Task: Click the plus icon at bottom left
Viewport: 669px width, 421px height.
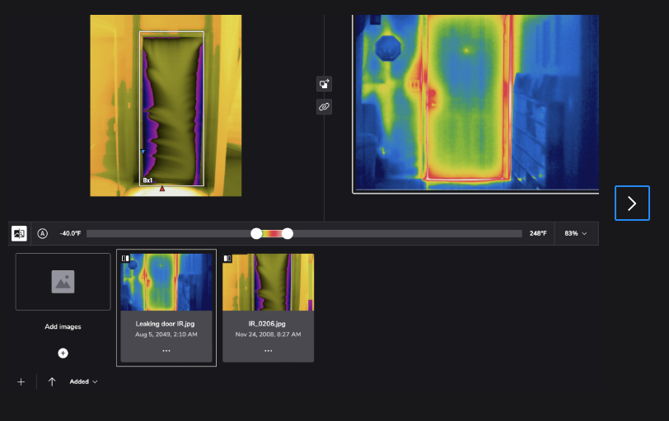Action: pos(21,381)
